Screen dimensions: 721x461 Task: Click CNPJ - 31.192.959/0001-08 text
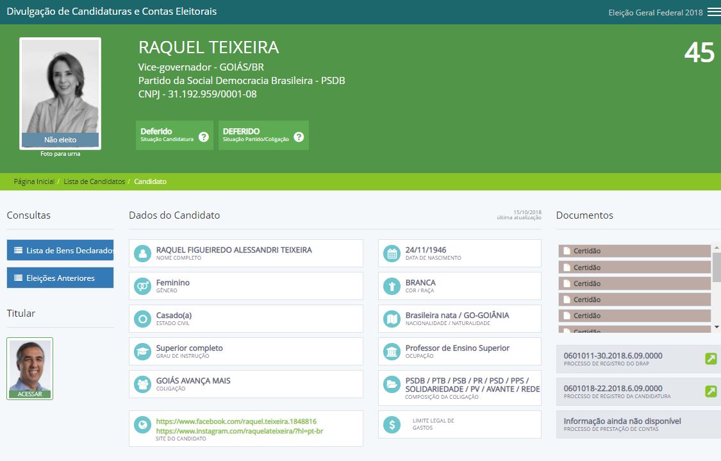click(198, 94)
